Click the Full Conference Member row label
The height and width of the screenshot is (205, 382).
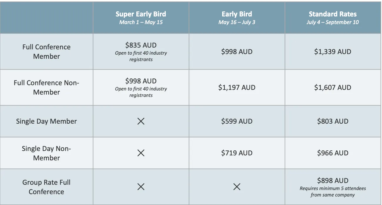tap(46, 52)
